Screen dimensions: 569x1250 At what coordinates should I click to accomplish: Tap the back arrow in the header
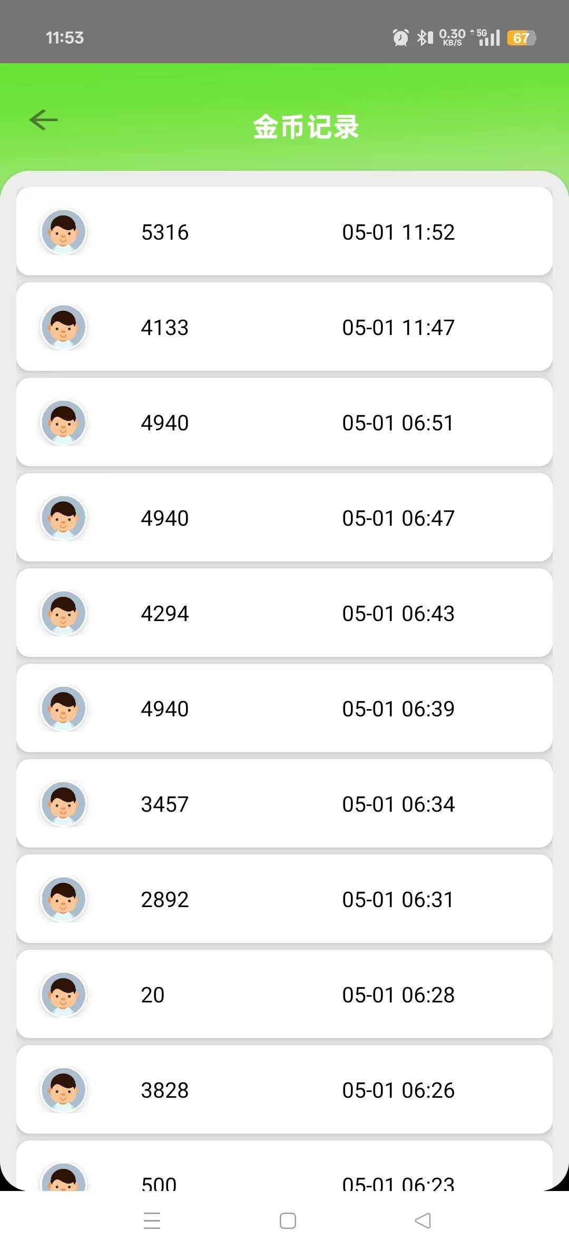point(44,120)
